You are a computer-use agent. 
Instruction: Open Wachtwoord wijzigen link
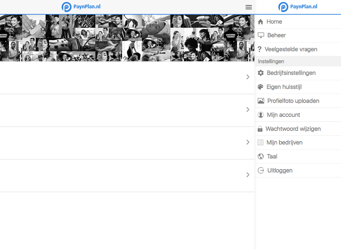click(x=298, y=129)
